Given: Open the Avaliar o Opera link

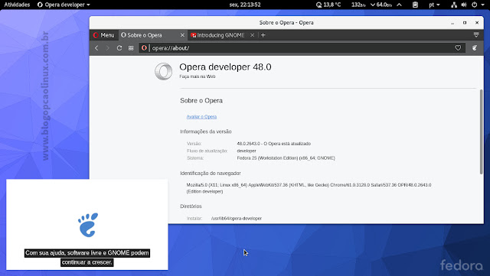Looking at the screenshot, I should point(201,117).
